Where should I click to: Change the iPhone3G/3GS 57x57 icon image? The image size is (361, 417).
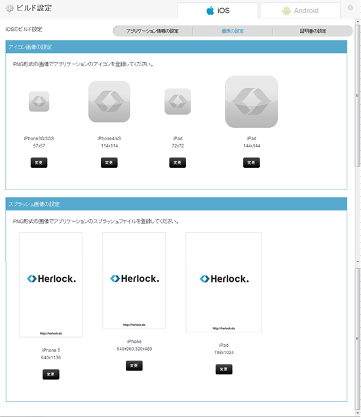[x=39, y=163]
